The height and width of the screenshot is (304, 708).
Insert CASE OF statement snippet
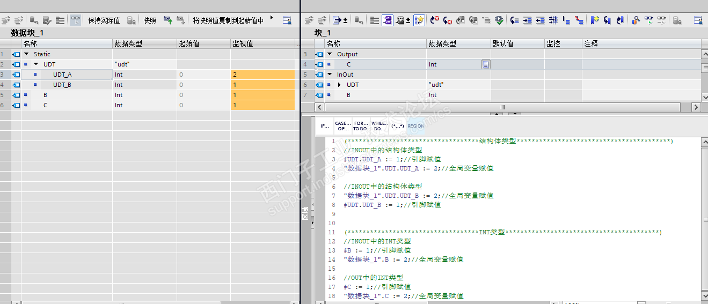(342, 126)
